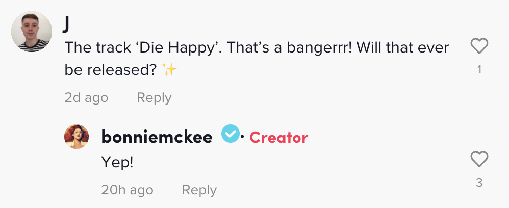The width and height of the screenshot is (509, 208).
Task: Reply to bonniemckee's Yep! comment
Action: click(199, 190)
